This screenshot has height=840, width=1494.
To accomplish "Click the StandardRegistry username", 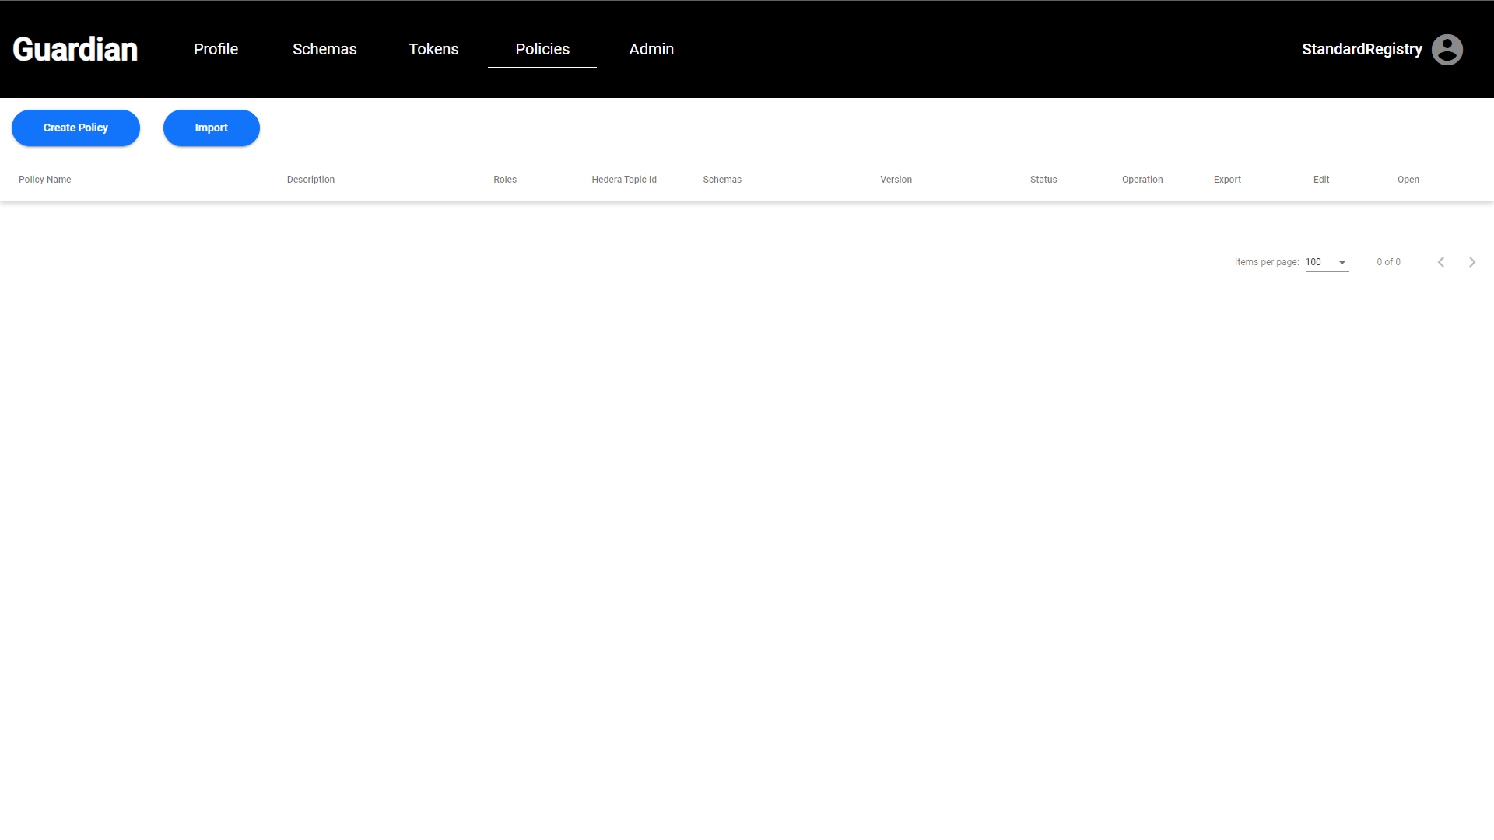I will point(1362,49).
